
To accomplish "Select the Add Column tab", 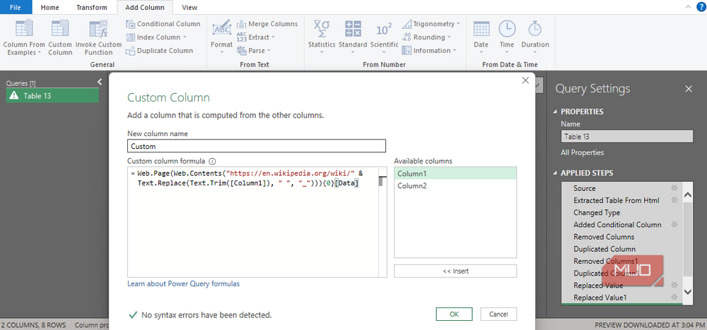I will [144, 7].
